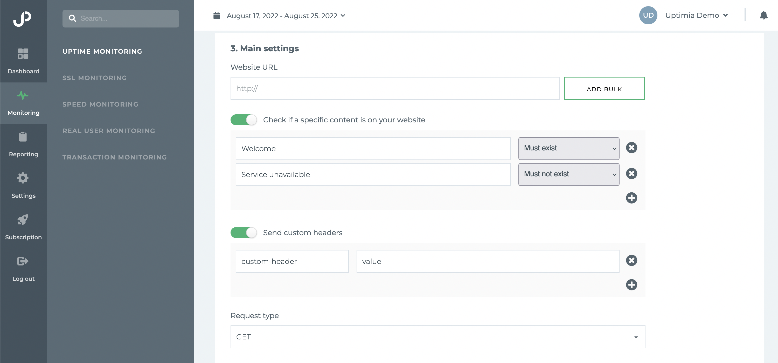
Task: Click the header value field
Action: pos(488,261)
